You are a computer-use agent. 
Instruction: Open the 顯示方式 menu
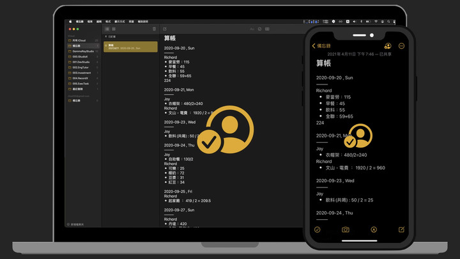coord(119,22)
